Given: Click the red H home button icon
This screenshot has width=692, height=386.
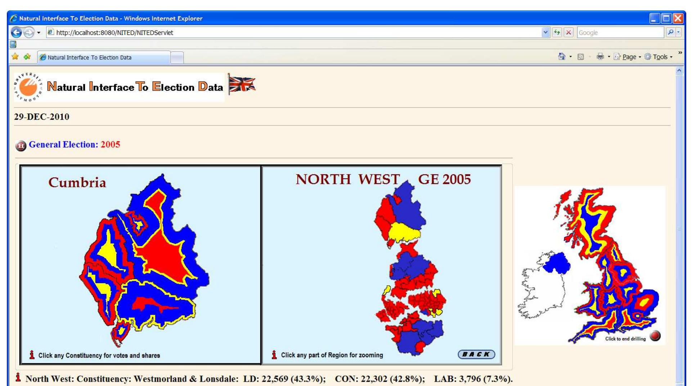Looking at the screenshot, I should (21, 146).
